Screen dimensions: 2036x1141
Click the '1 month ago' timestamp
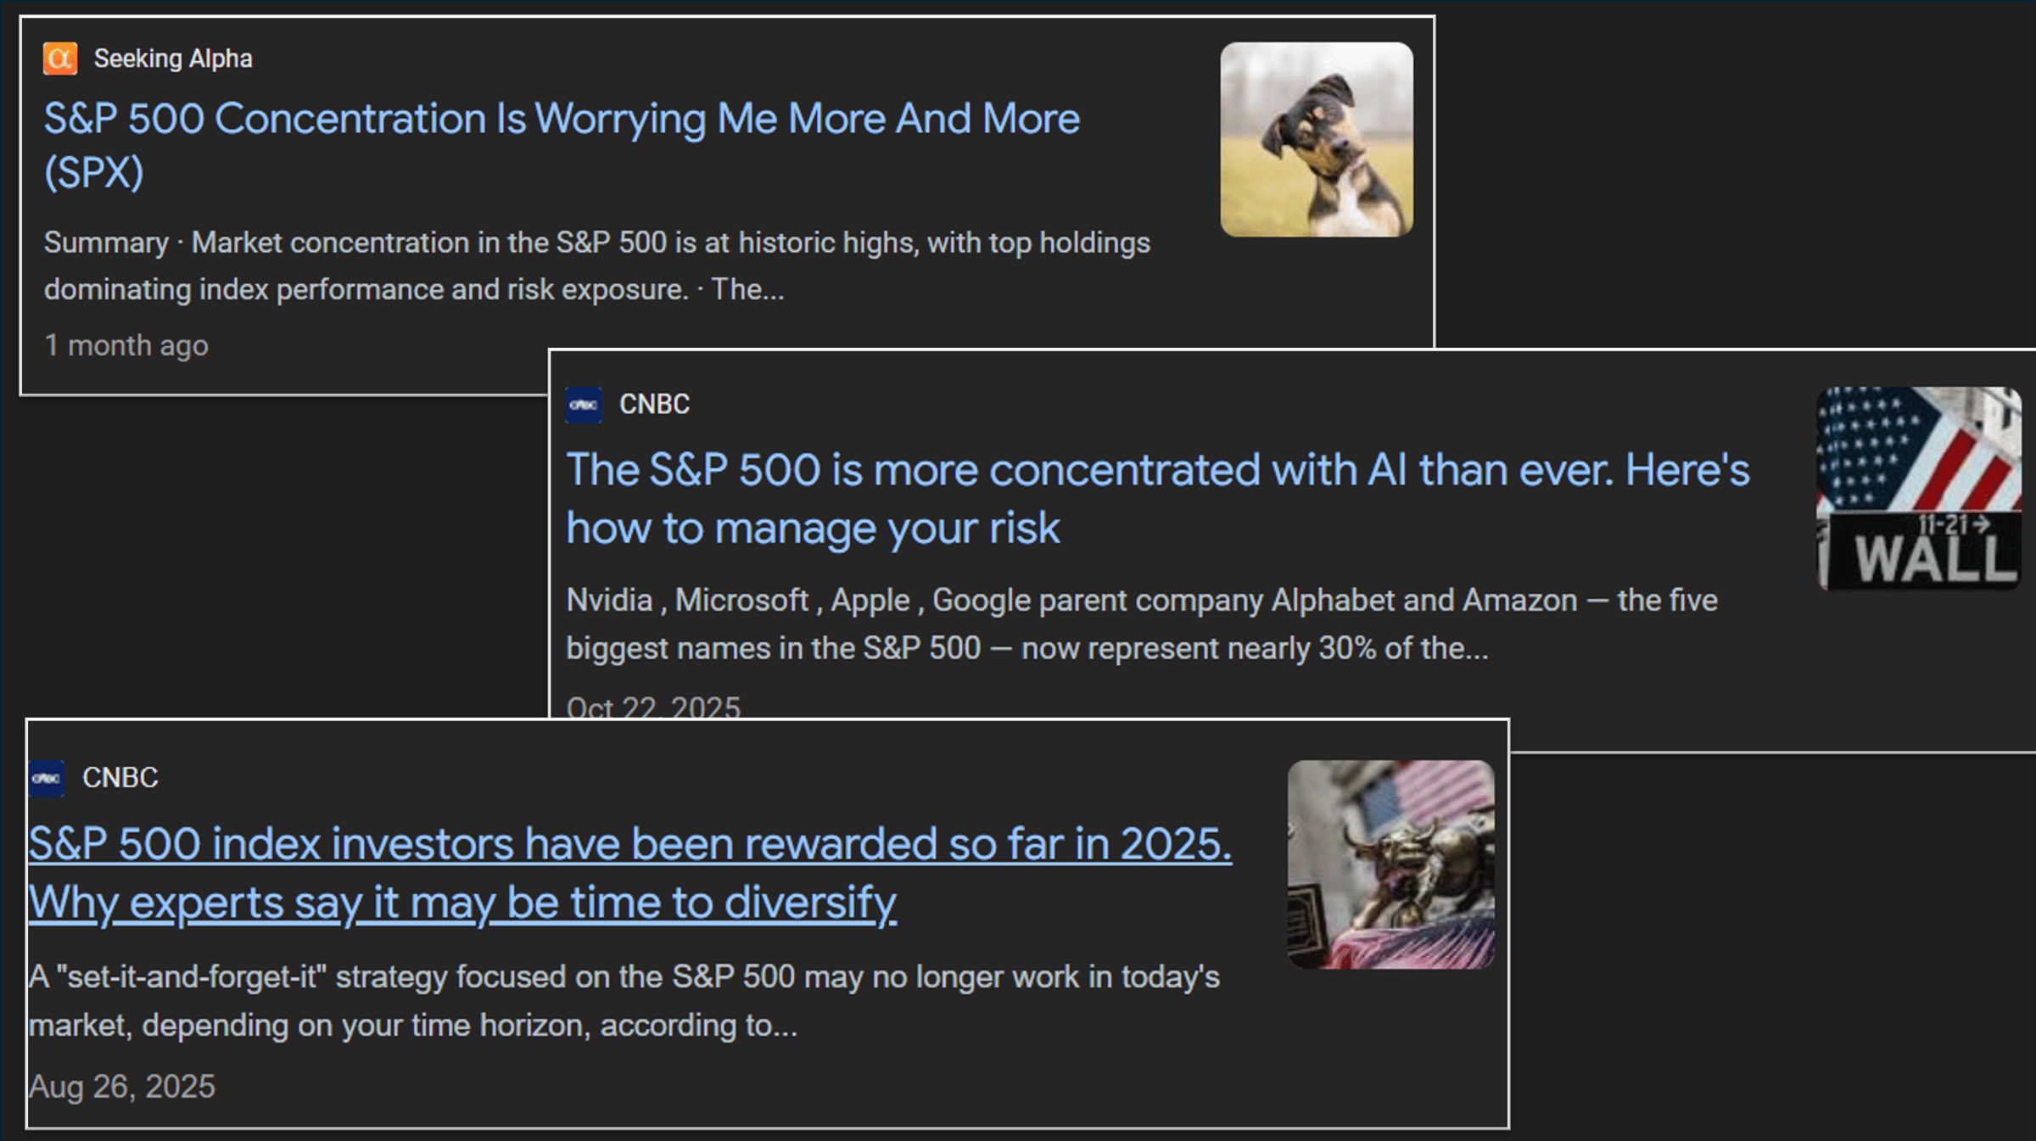click(126, 345)
